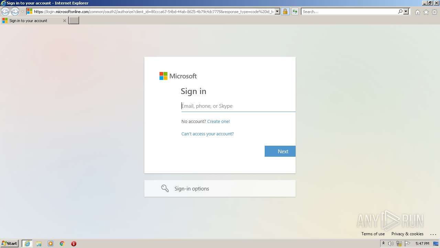The image size is (440, 248).
Task: Open Windows Explorer folder taskbar icon
Action: click(39, 244)
